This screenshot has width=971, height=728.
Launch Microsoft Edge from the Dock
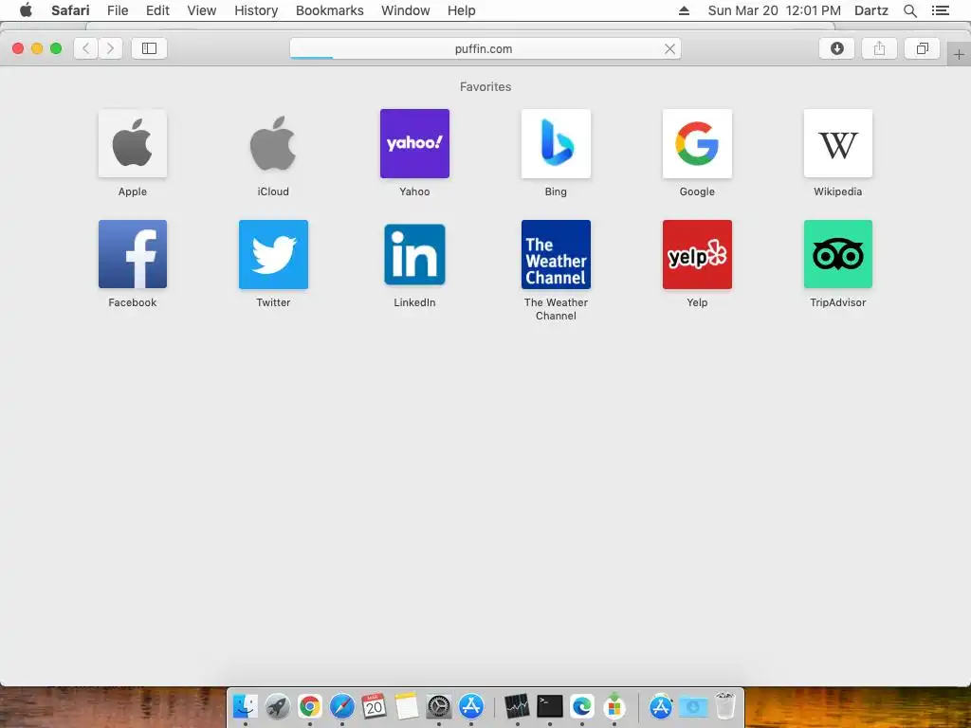pyautogui.click(x=581, y=706)
